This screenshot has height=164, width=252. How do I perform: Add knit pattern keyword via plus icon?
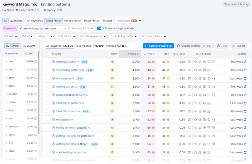click(53, 119)
